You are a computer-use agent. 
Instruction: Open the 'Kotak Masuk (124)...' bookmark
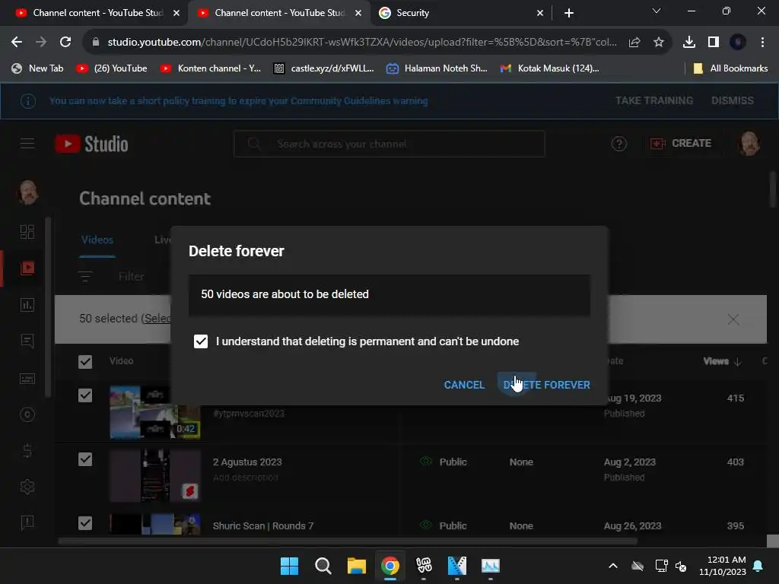click(549, 68)
